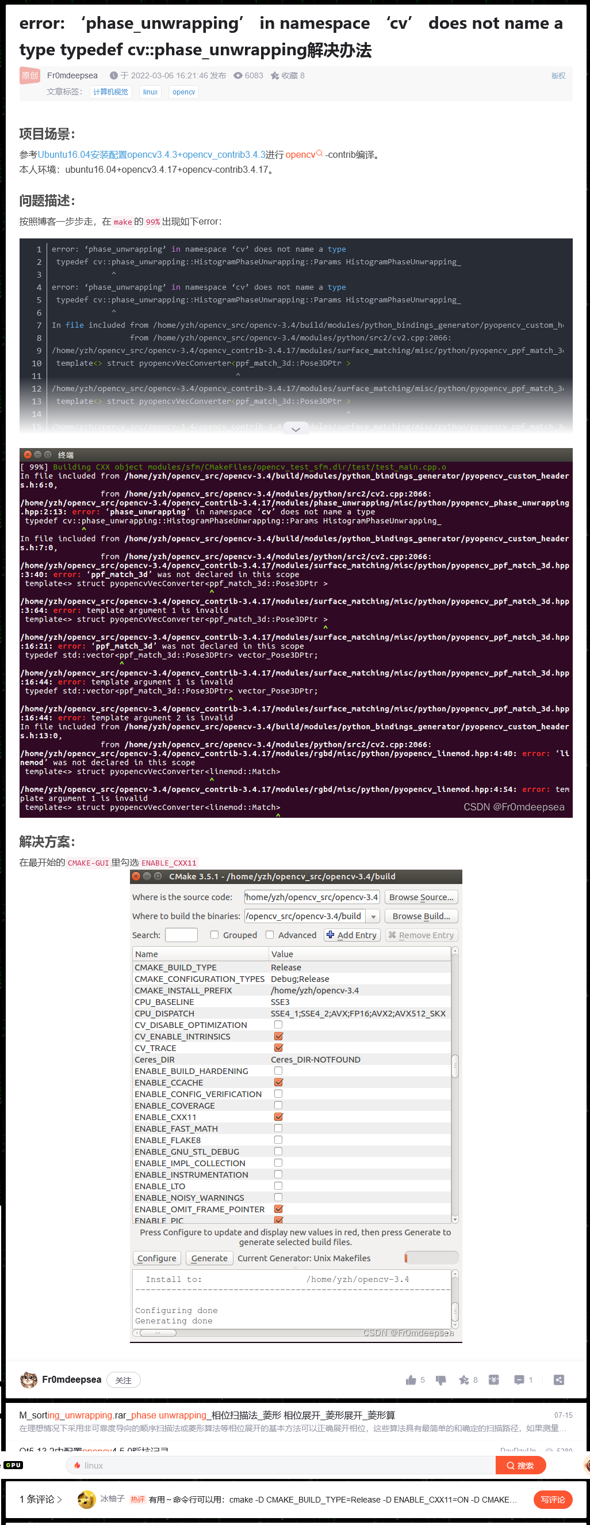
Task: Click the Configure button in CMake
Action: pyautogui.click(x=156, y=1258)
